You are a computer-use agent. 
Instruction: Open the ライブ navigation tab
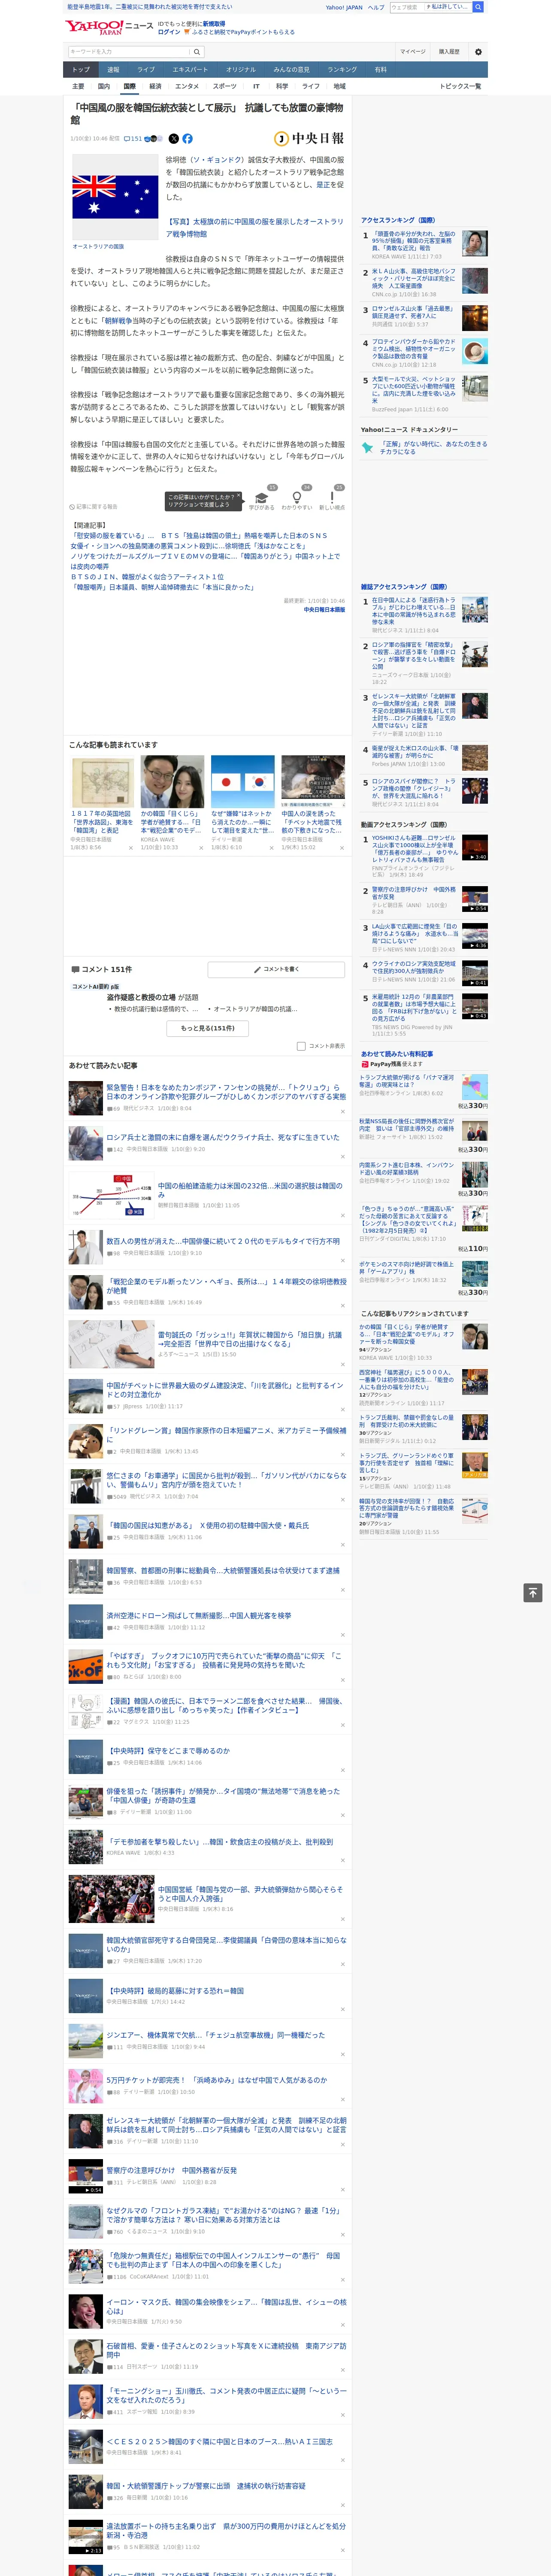[x=146, y=70]
